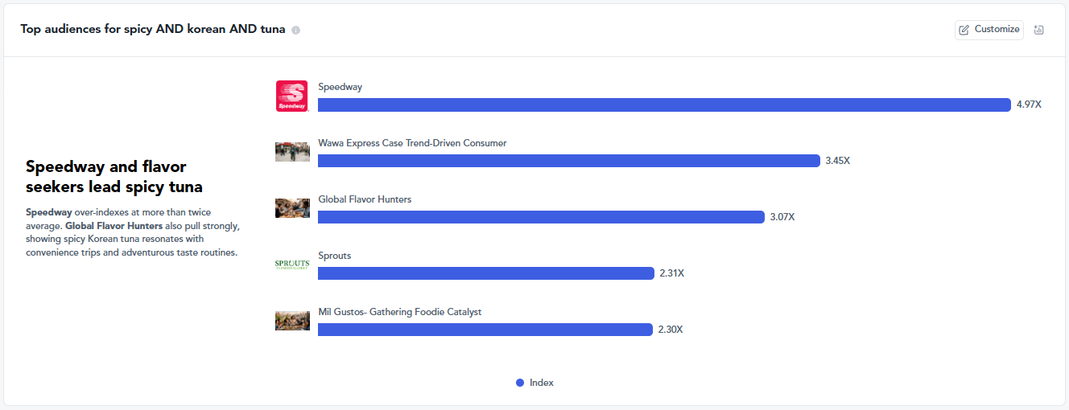
Task: Click the pencil icon in Customize button
Action: 964,30
